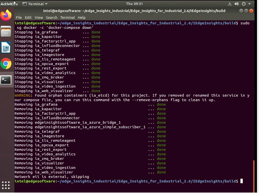Click 'Stopping ia_factoryctrl_app' line
Image resolution: width=259 pixels, height=193 pixels.
tap(57, 41)
